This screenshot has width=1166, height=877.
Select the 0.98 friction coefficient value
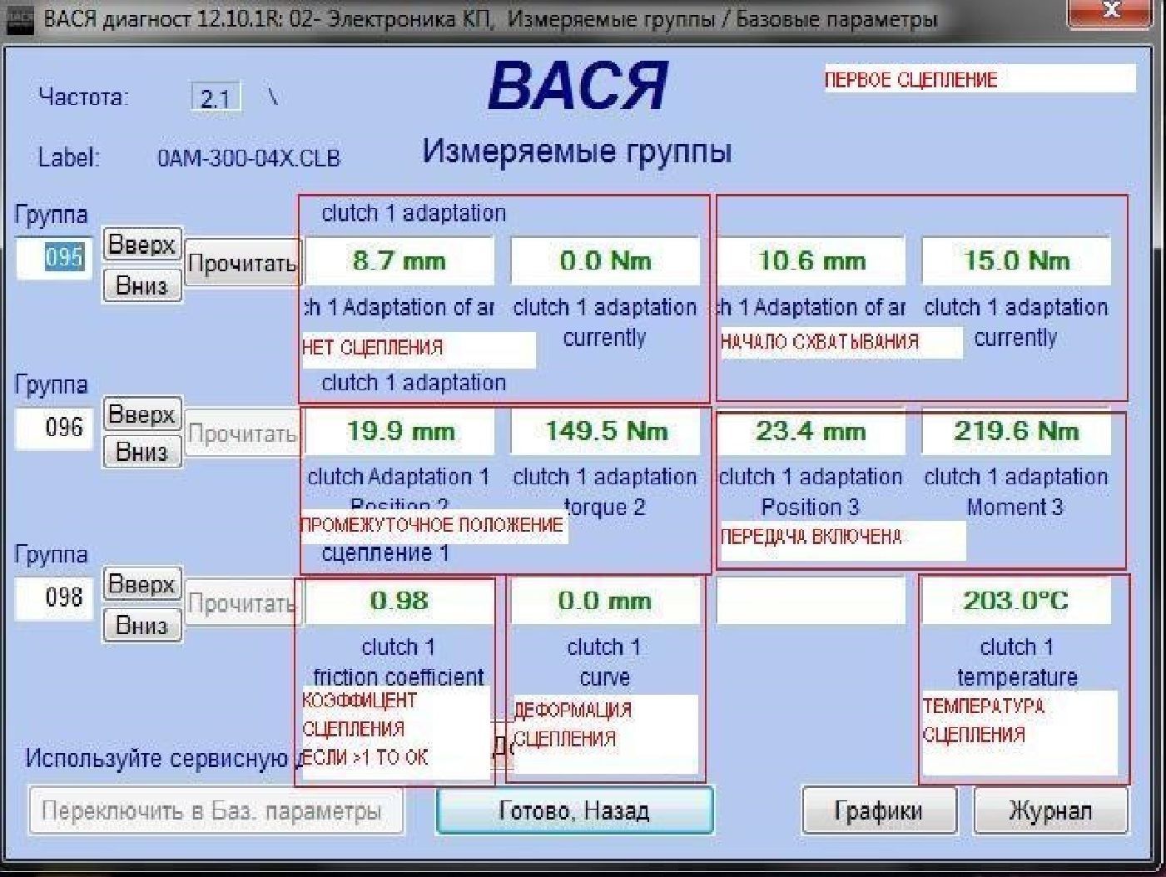(x=399, y=601)
